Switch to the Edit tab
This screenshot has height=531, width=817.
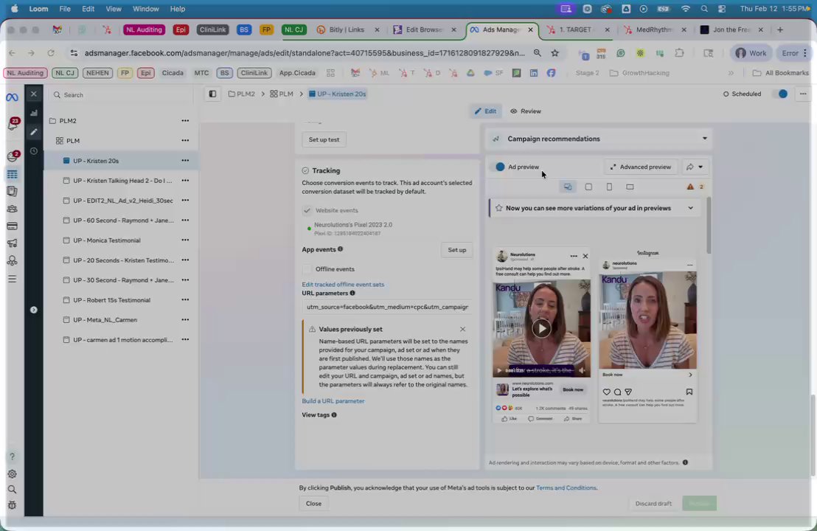486,111
